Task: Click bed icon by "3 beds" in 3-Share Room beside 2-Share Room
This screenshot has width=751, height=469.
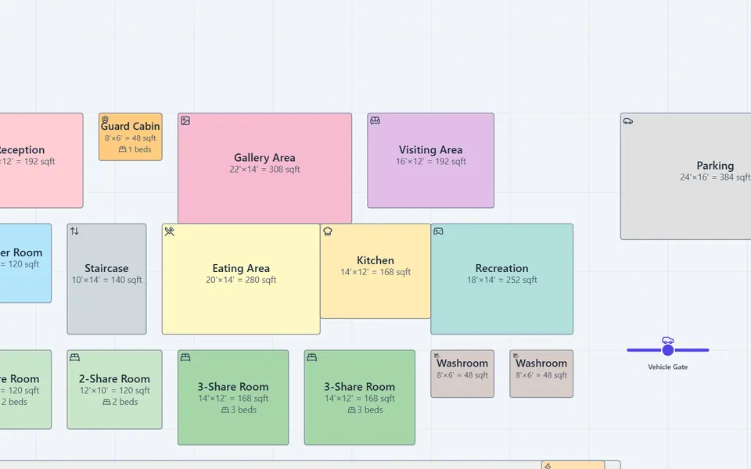Action: [225, 410]
